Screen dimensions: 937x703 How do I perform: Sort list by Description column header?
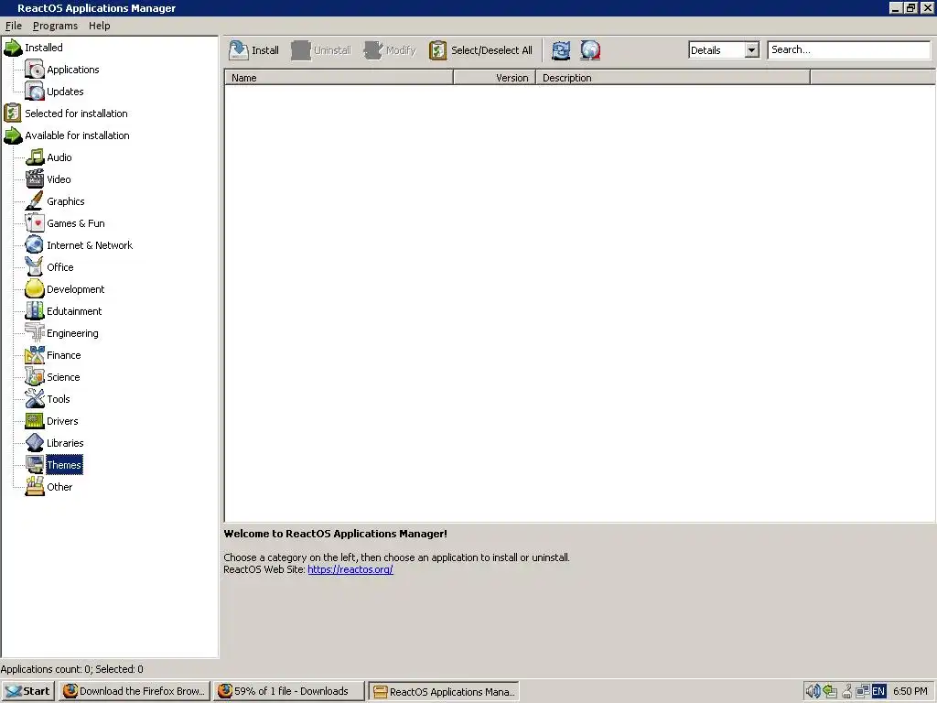673,78
